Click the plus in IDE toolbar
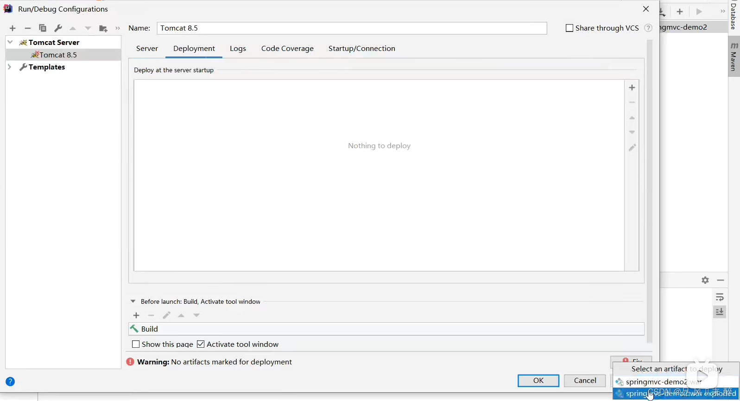740x401 pixels. (680, 12)
